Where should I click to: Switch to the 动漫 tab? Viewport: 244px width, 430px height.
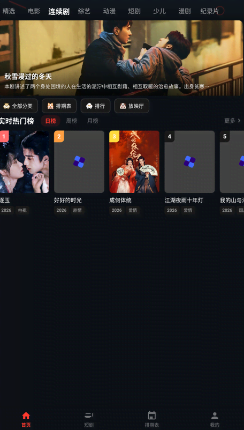pos(109,11)
